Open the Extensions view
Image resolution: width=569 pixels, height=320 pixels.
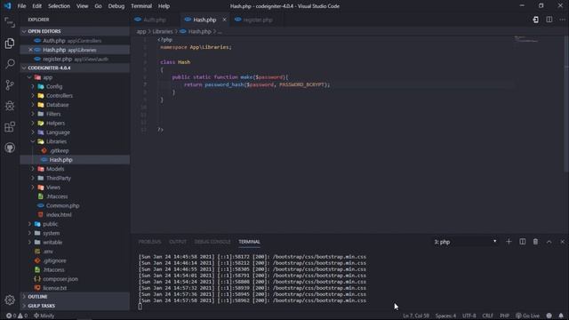[10, 126]
